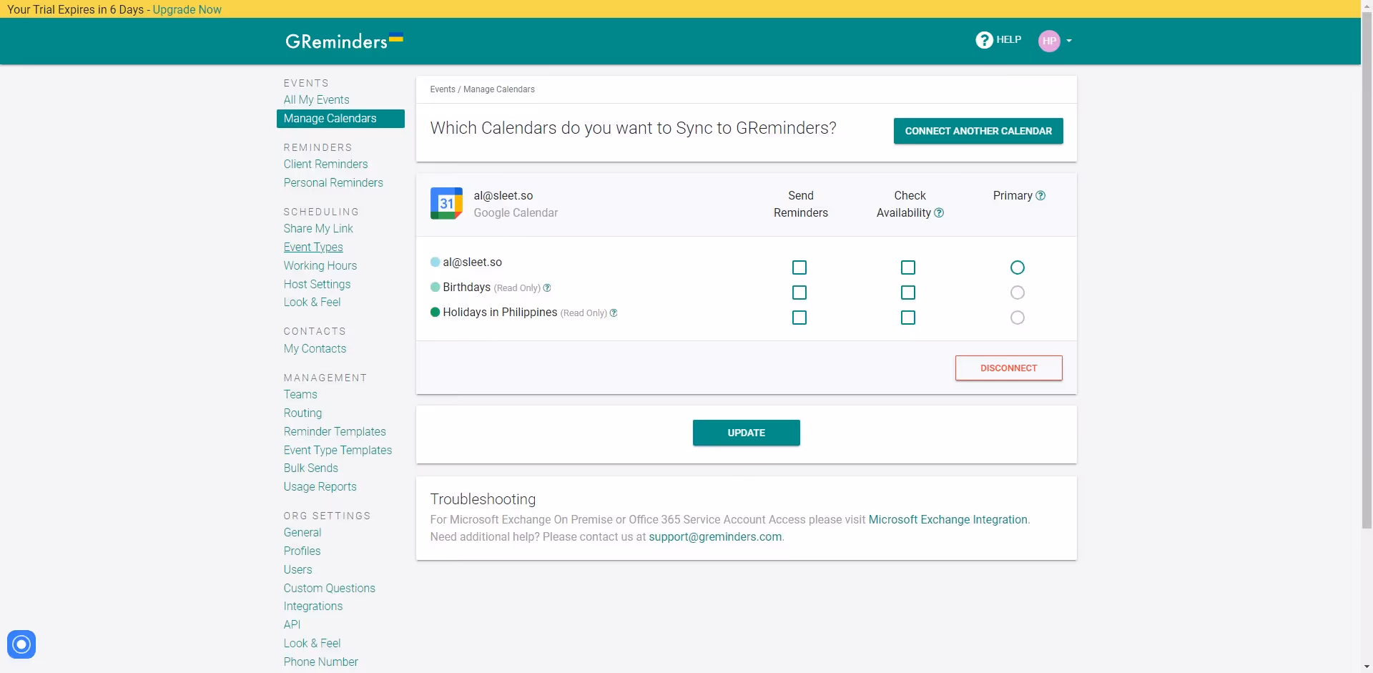Open Integrations in sidebar
The image size is (1373, 673).
coord(313,606)
